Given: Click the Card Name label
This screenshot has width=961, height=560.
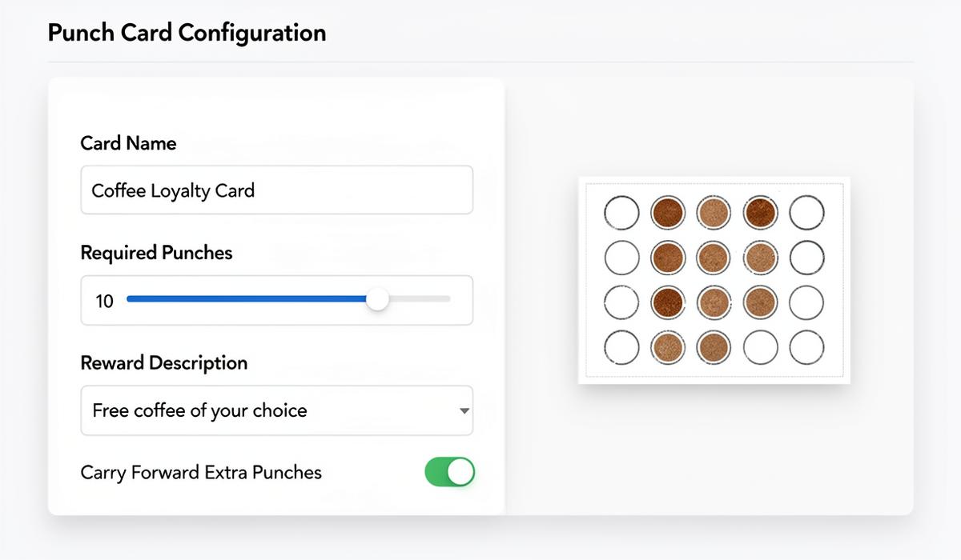Looking at the screenshot, I should point(127,143).
